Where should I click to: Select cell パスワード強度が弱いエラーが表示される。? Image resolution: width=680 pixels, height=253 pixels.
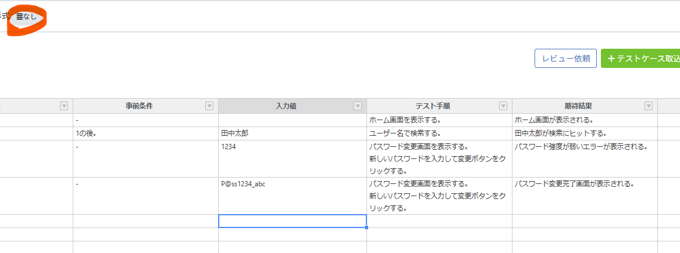pos(585,159)
